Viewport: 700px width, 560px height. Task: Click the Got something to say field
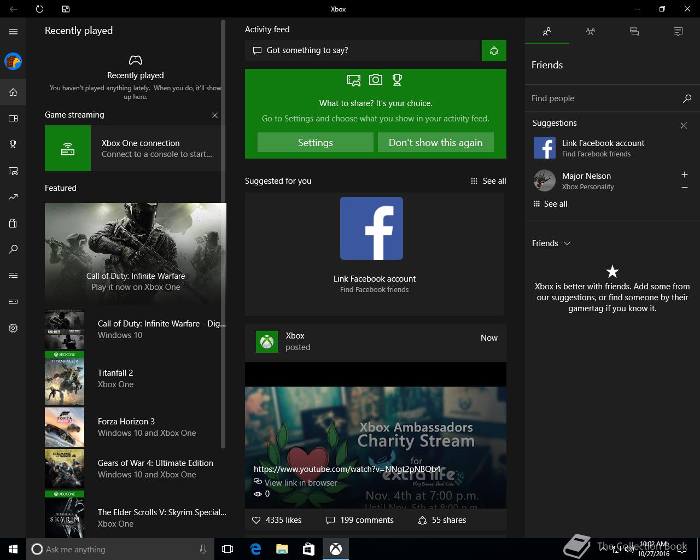(362, 50)
